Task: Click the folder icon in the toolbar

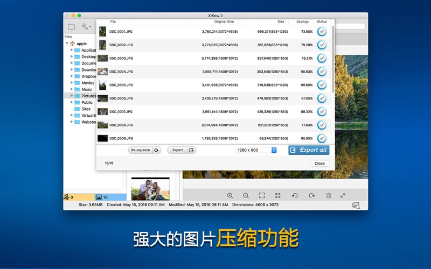Action: click(71, 26)
